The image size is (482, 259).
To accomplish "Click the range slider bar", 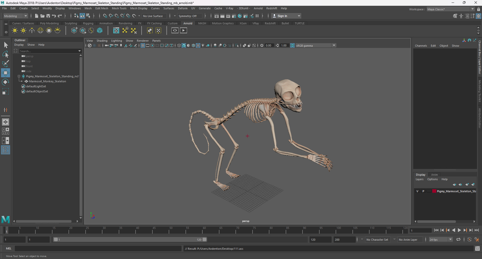I will pos(130,240).
